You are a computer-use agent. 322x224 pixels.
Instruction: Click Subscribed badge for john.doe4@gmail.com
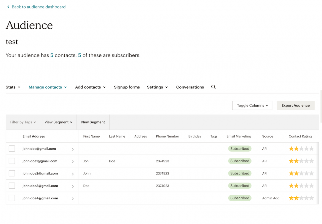click(x=240, y=198)
